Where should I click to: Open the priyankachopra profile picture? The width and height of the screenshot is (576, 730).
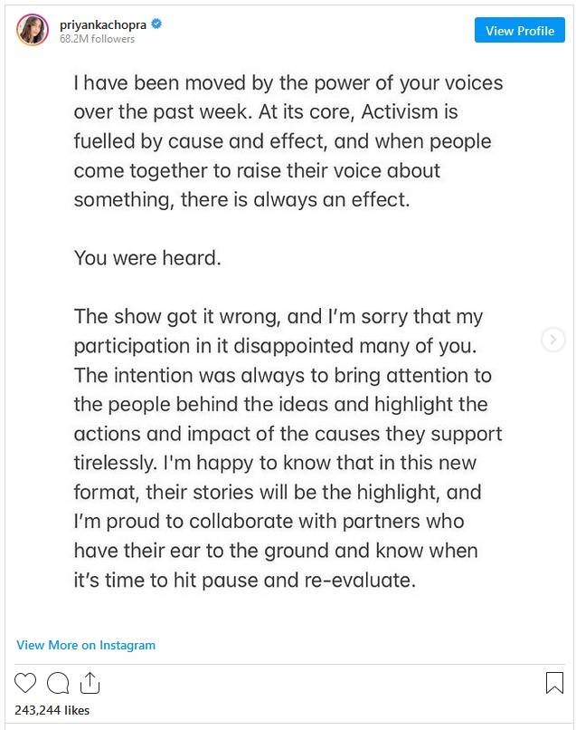32,30
